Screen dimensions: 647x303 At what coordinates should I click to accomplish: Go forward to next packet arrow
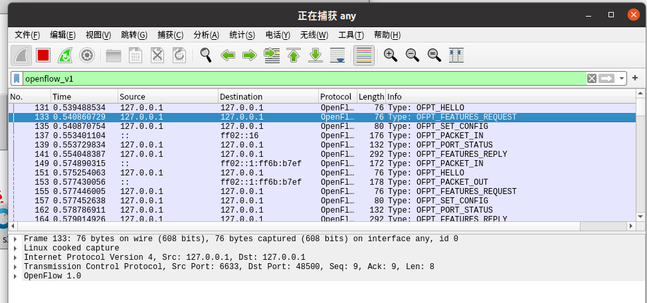pyautogui.click(x=250, y=55)
